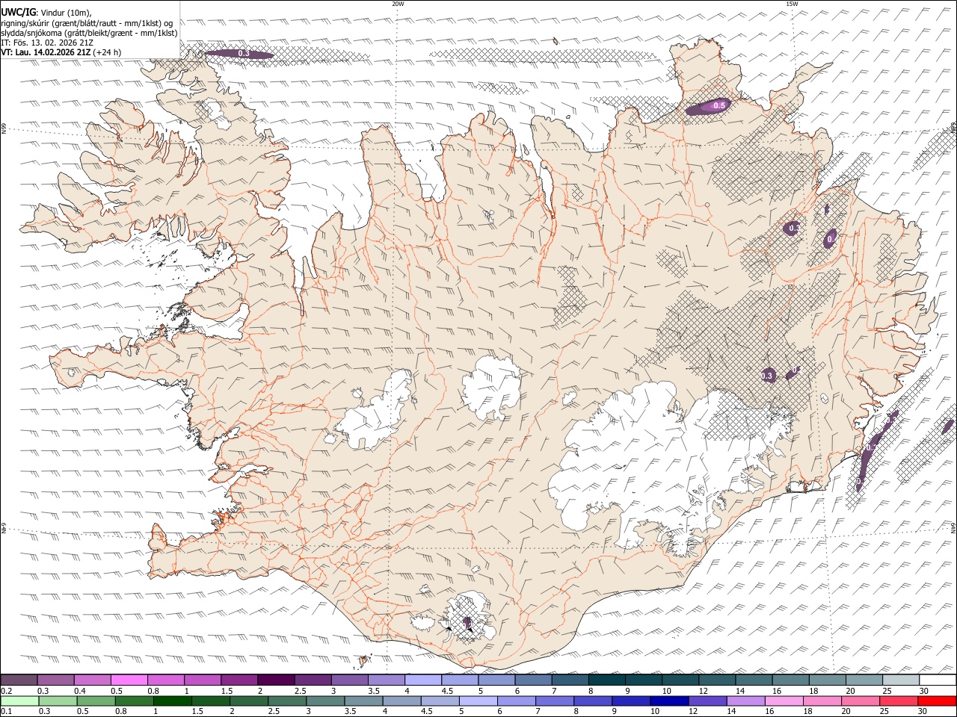
Task: Click the 0.5 purple snow patch on north coast
Action: click(709, 107)
